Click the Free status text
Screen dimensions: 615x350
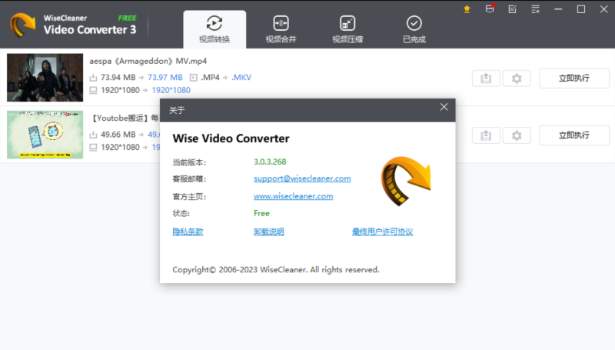tap(261, 213)
